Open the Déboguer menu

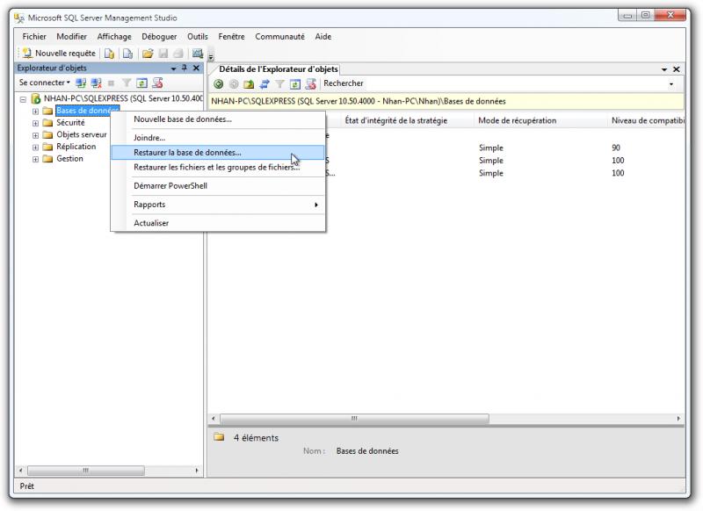click(x=159, y=37)
